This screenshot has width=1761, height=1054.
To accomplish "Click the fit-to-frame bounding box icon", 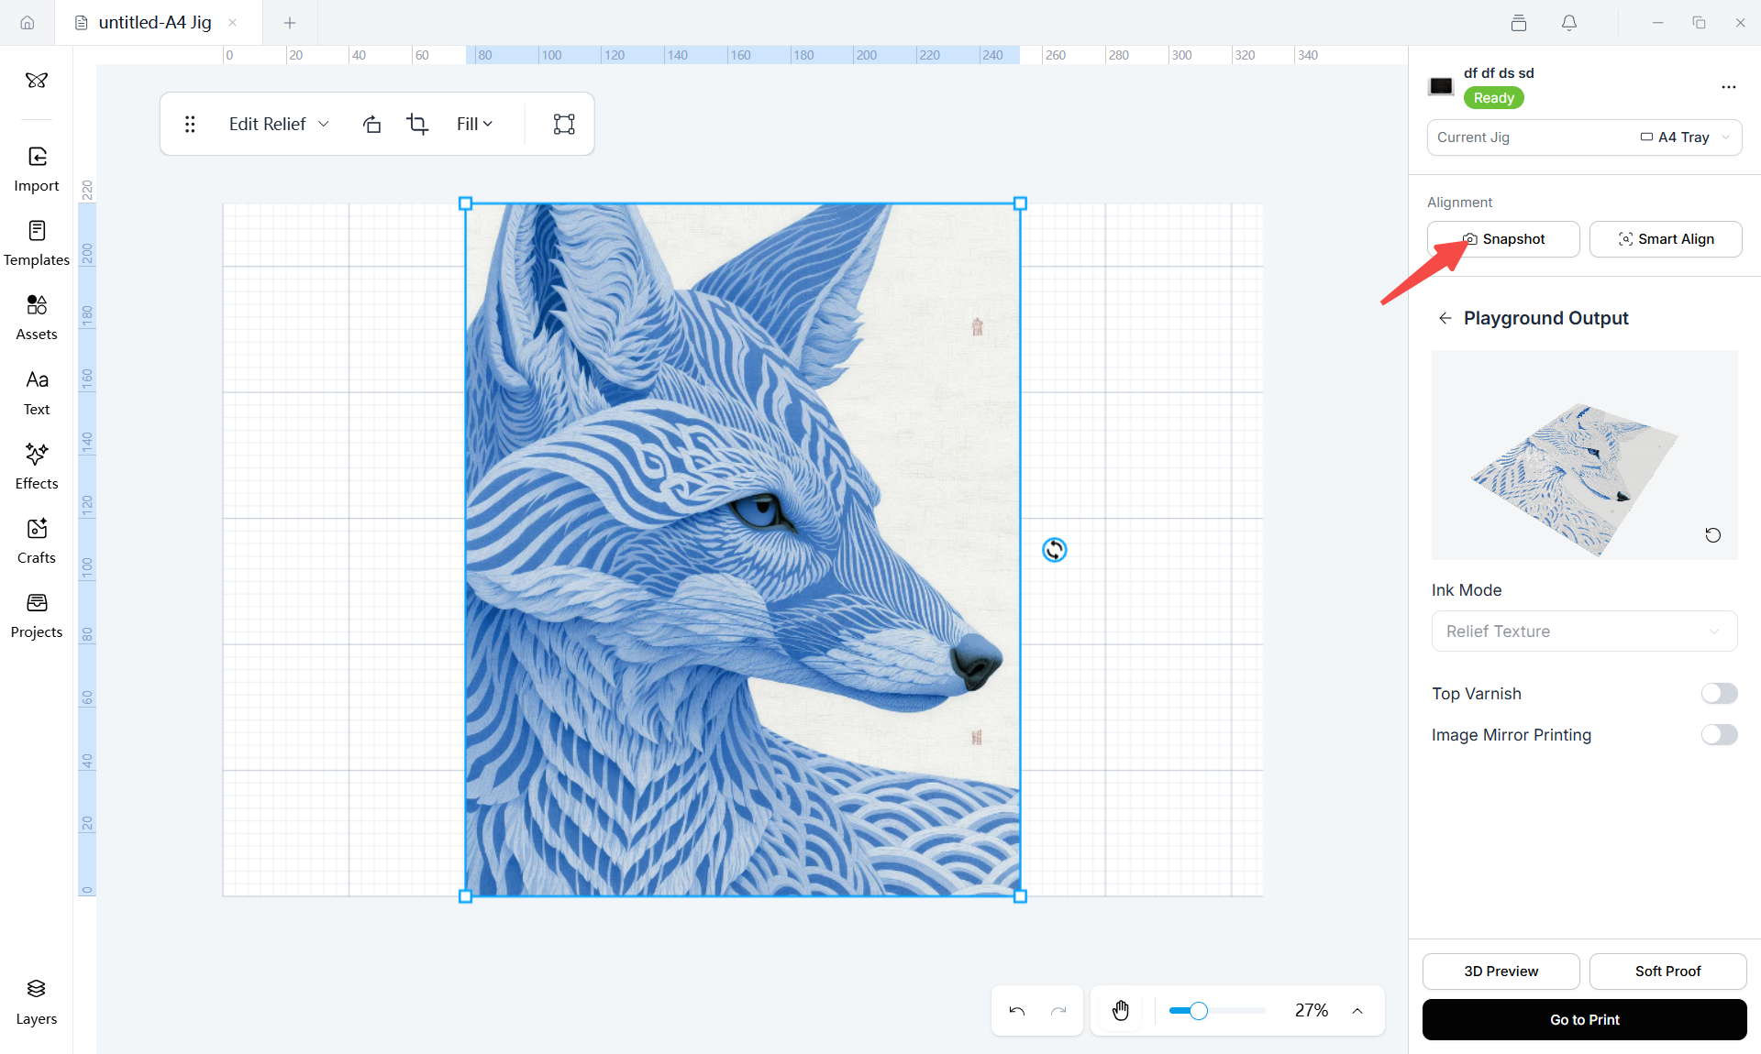I will coord(564,124).
